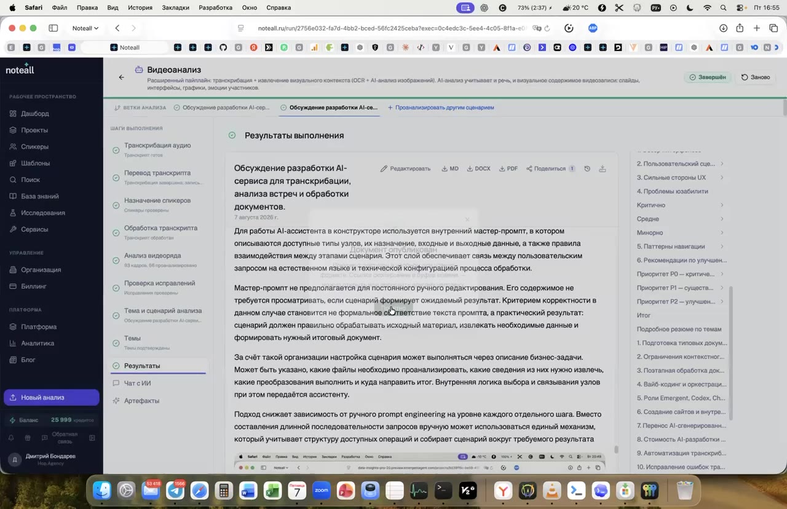Image resolution: width=787 pixels, height=509 pixels.
Task: Open new Safari tab with plus
Action: click(x=756, y=28)
